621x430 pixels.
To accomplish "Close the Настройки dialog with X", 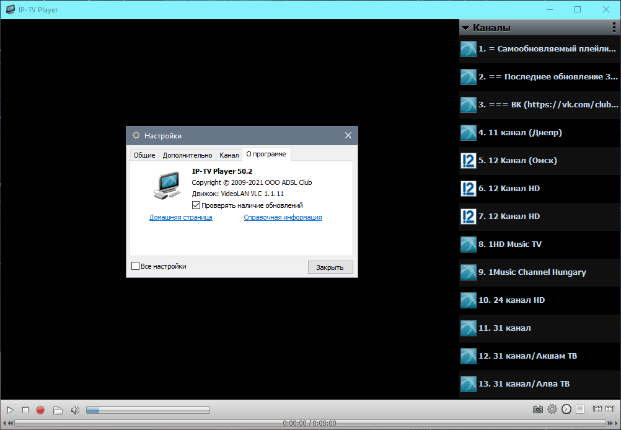I will click(348, 135).
